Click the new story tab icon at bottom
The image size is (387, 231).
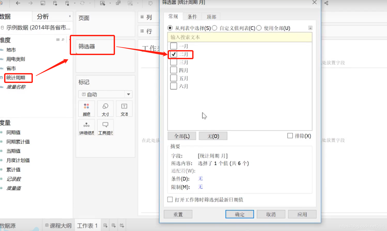click(x=122, y=226)
